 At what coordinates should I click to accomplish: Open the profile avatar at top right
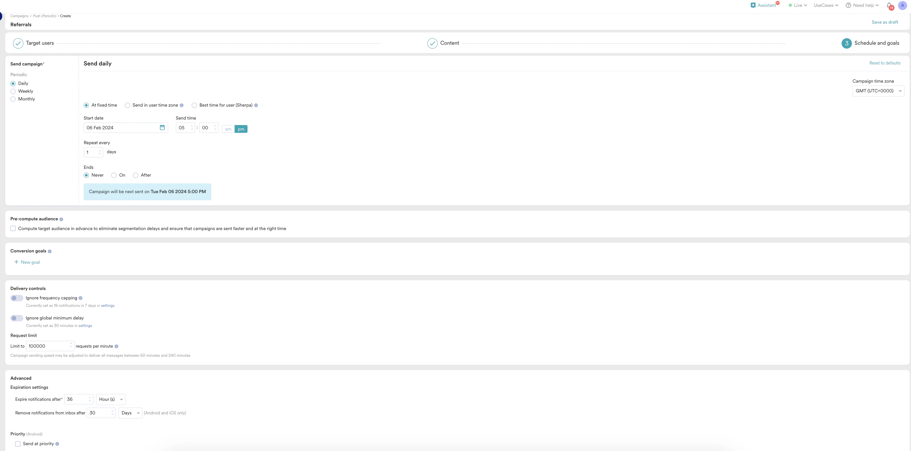903,5
